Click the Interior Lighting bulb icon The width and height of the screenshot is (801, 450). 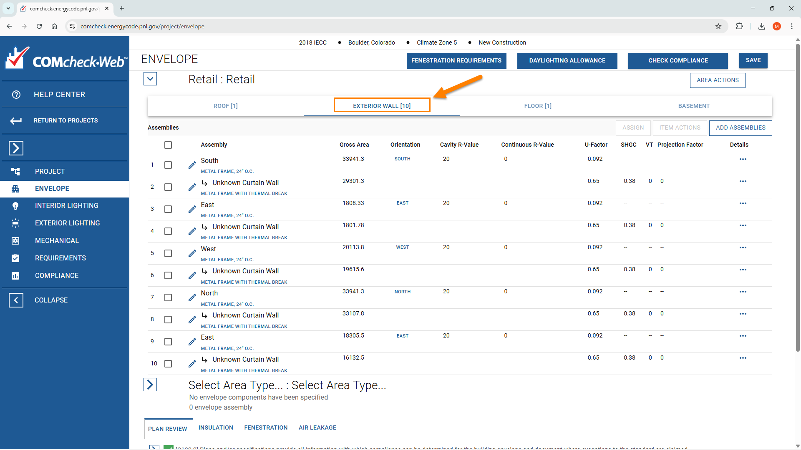click(x=15, y=206)
